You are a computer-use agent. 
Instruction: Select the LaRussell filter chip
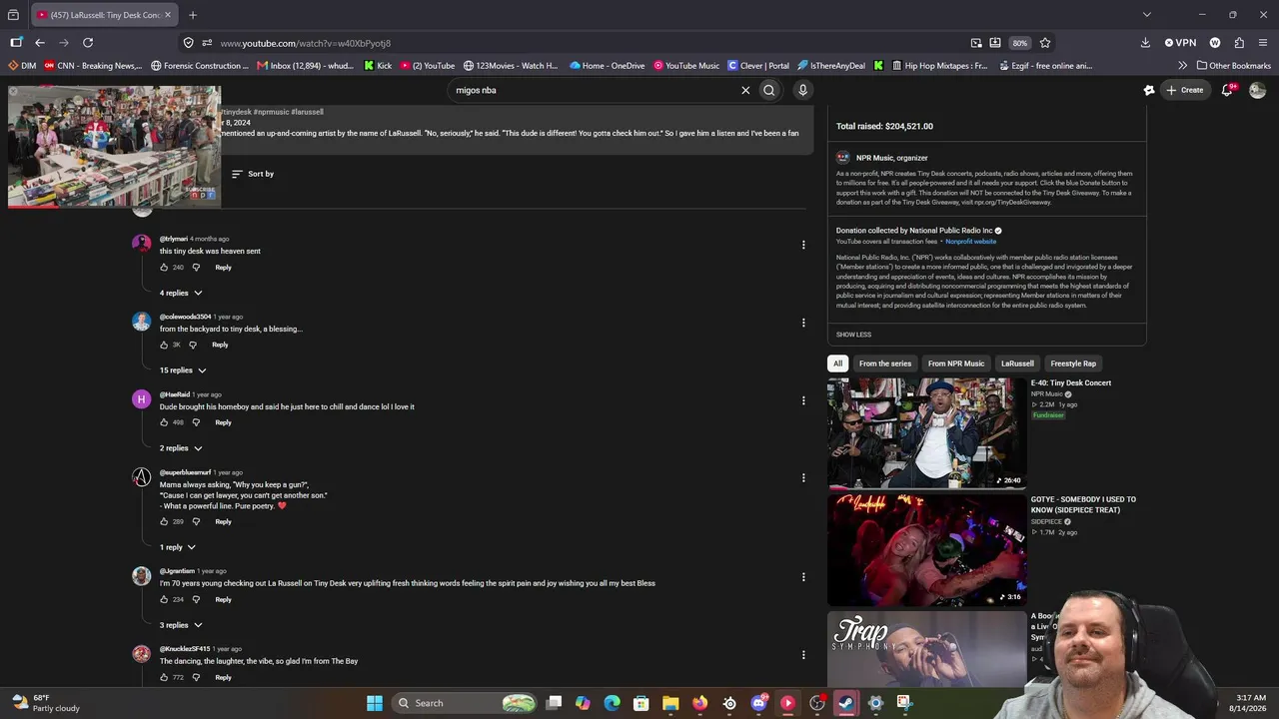click(1017, 363)
